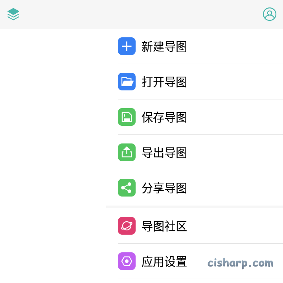
Task: Open the user account profile icon
Action: 270,14
